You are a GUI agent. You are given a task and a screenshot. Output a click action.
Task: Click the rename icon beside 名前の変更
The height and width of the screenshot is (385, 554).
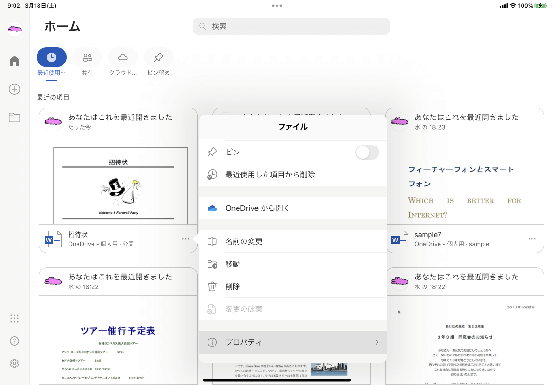pyautogui.click(x=212, y=241)
